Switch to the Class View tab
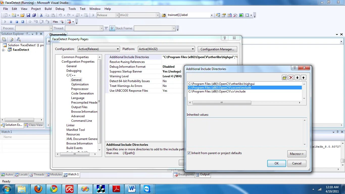This screenshot has width=345, height=194. [x=34, y=125]
